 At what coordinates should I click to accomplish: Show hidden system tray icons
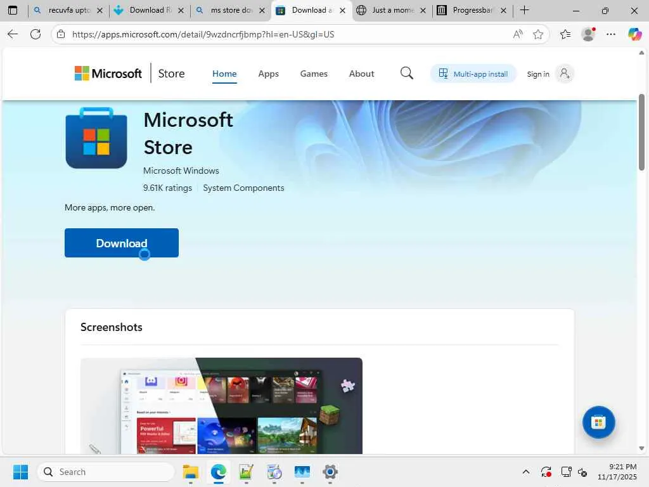525,472
